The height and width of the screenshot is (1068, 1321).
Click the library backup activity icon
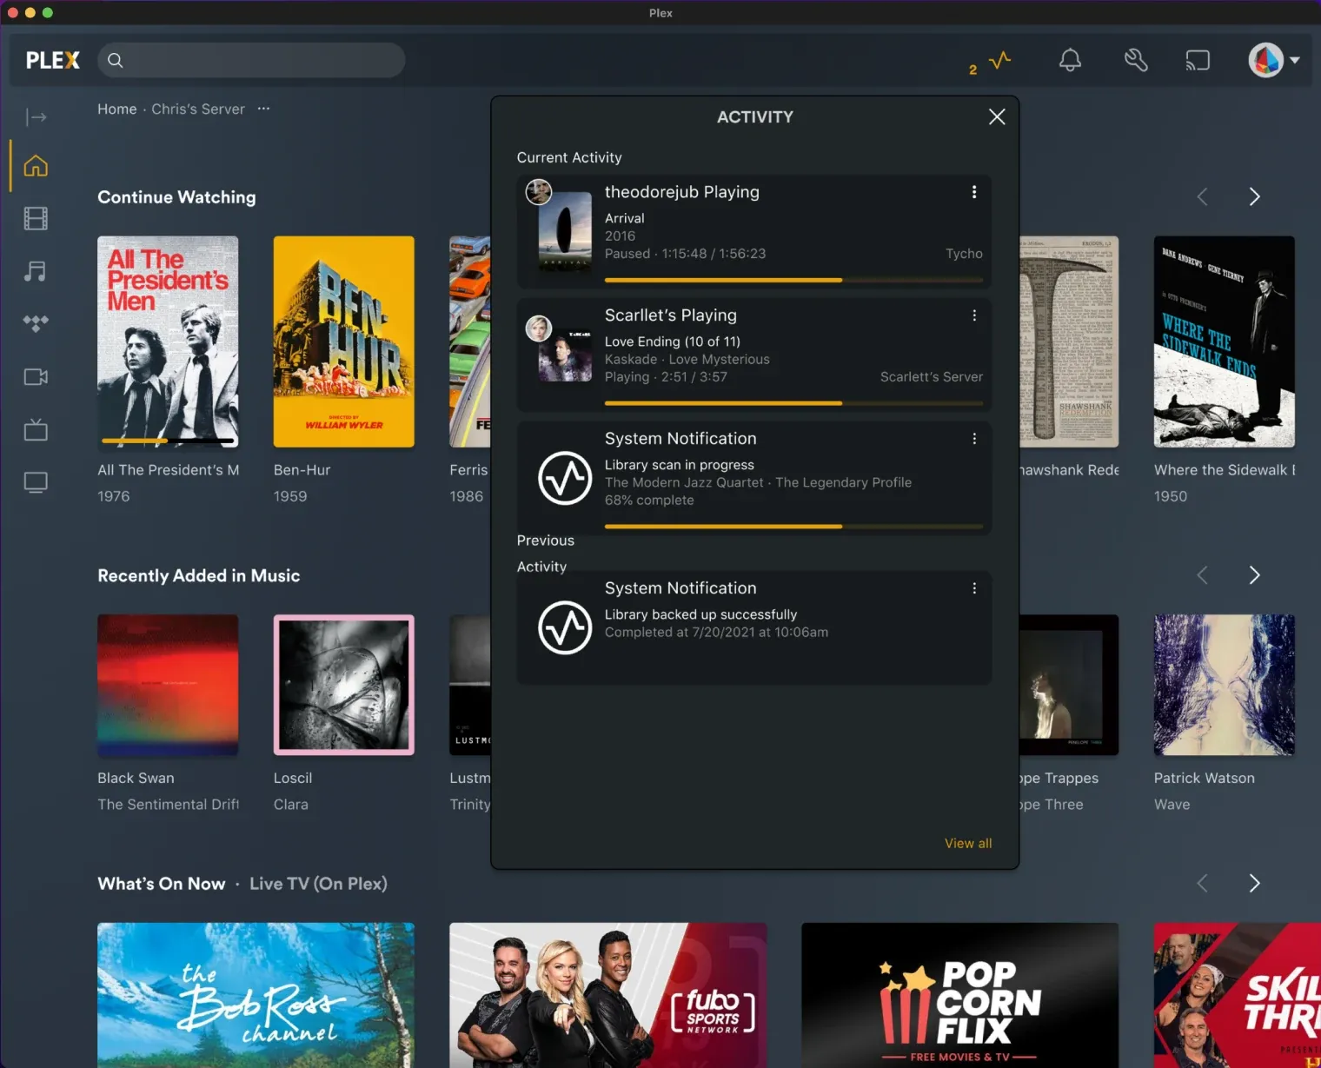click(x=565, y=627)
